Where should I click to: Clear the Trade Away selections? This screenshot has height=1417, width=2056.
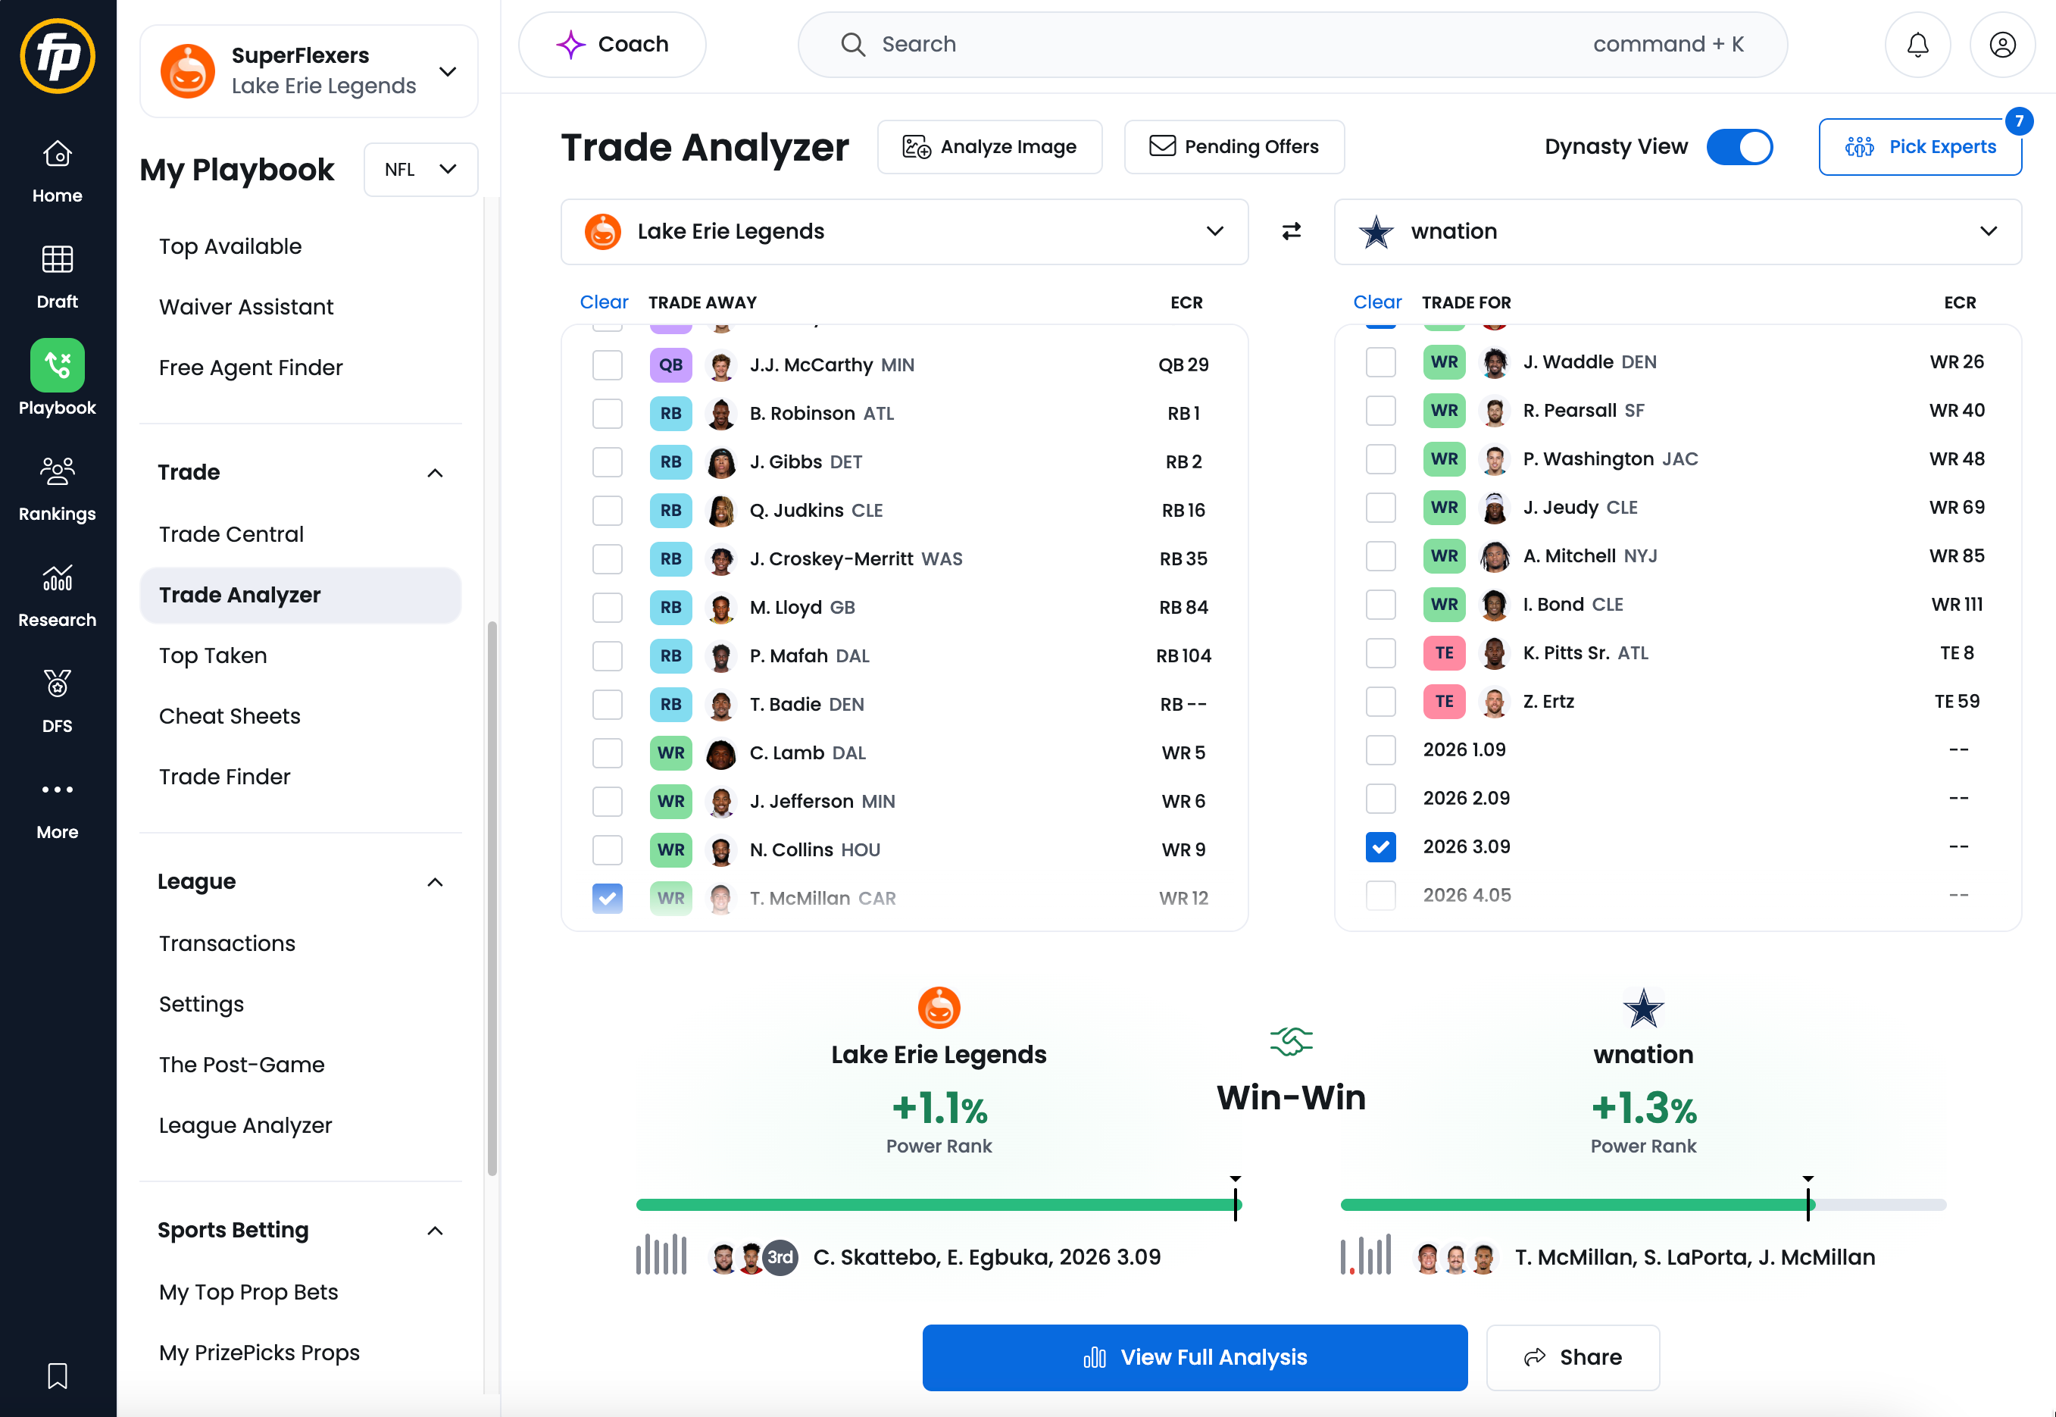[x=604, y=303]
